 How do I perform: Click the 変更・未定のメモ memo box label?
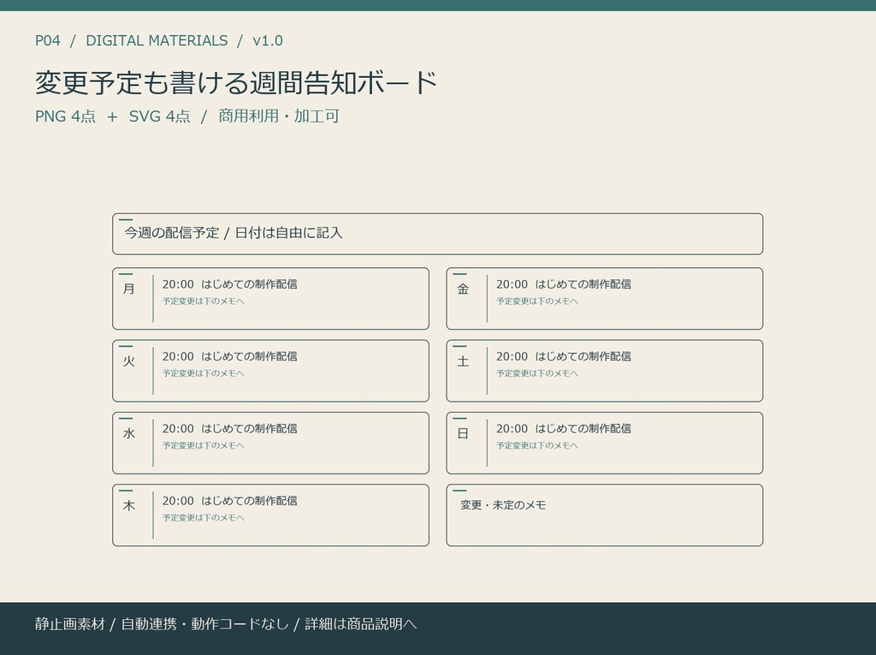[x=503, y=505]
